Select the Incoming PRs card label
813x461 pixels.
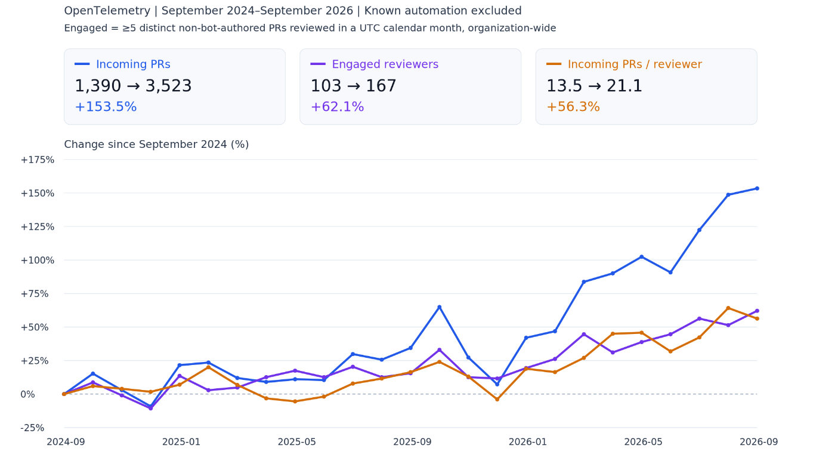pos(133,64)
